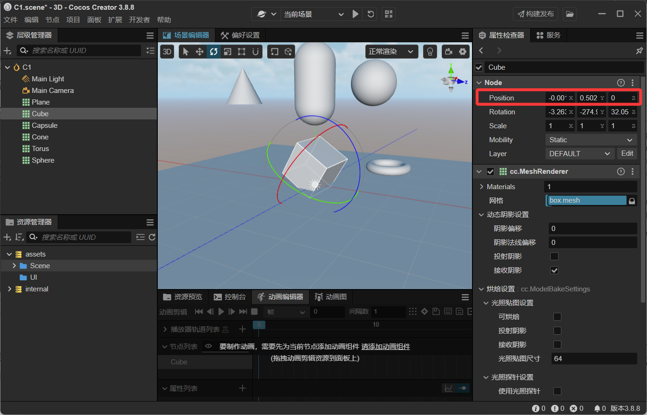The width and height of the screenshot is (647, 415).
Task: Open 节点 menu
Action: click(x=53, y=20)
